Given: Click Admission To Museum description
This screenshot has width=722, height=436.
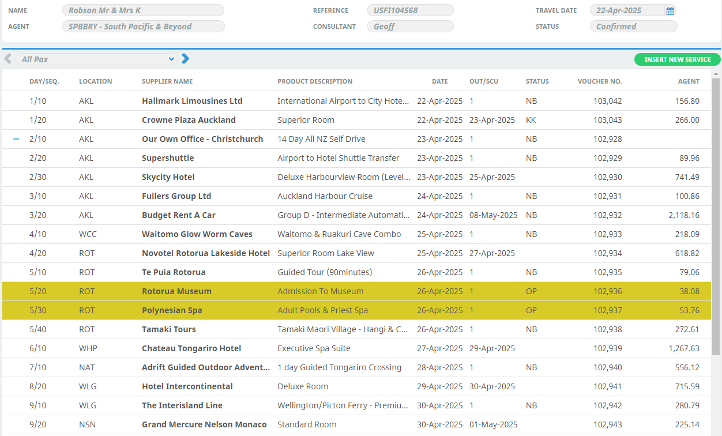Looking at the screenshot, I should [320, 291].
